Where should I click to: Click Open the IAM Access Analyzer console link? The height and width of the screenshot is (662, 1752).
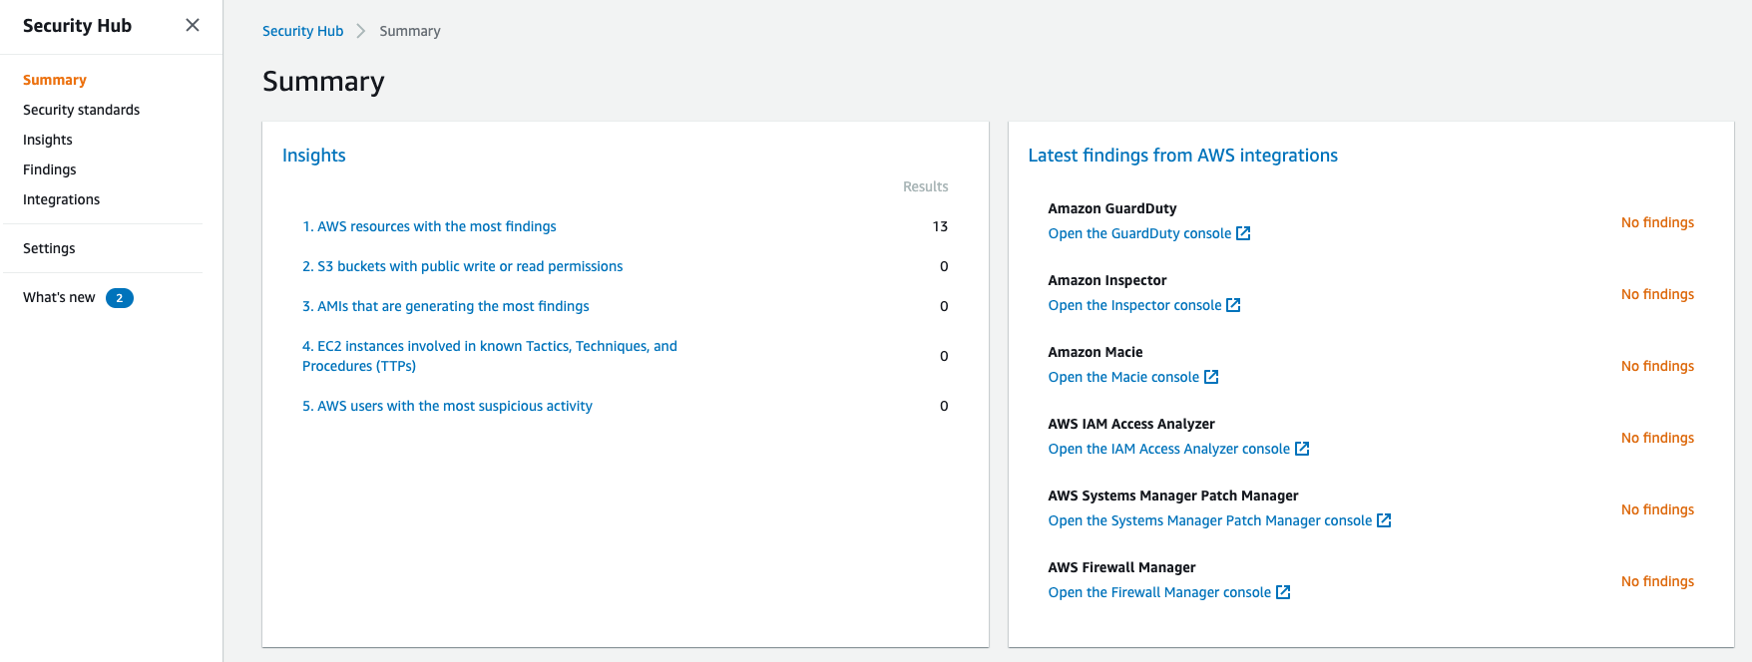pyautogui.click(x=1169, y=449)
